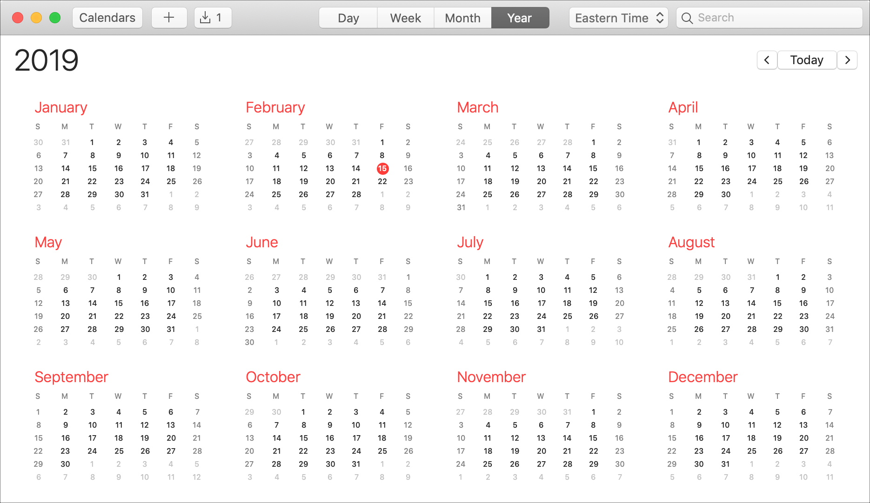870x503 pixels.
Task: Select April 15 in the April grid
Action: pyautogui.click(x=699, y=168)
